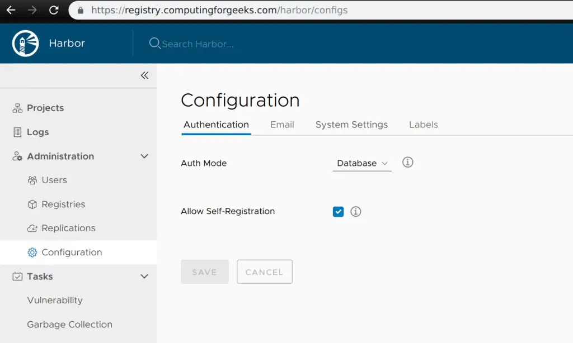Click the Projects icon in sidebar

click(17, 108)
